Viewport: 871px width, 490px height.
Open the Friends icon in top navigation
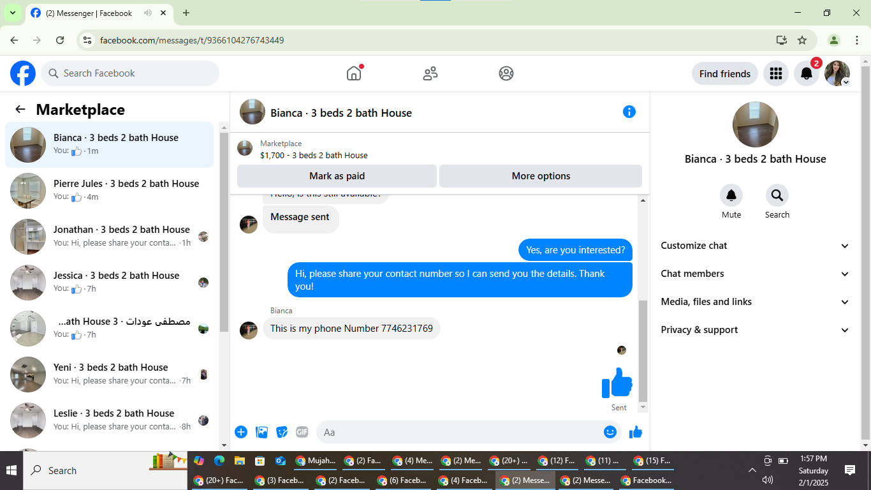pos(430,73)
